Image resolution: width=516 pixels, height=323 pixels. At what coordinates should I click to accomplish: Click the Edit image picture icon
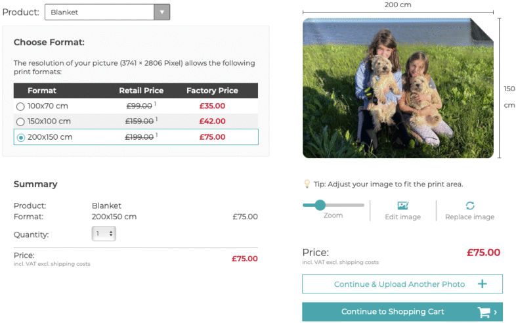(x=403, y=205)
